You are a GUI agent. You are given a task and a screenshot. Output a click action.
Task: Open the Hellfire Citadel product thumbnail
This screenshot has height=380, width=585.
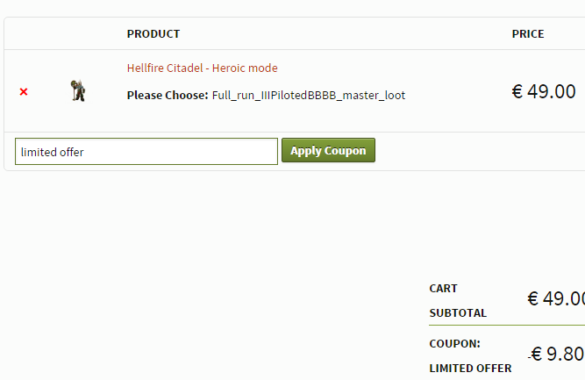point(78,90)
